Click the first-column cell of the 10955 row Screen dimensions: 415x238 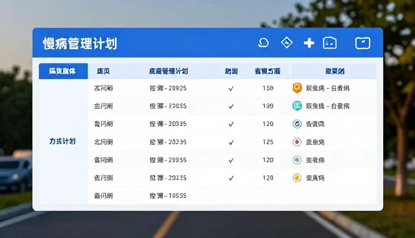point(104,196)
